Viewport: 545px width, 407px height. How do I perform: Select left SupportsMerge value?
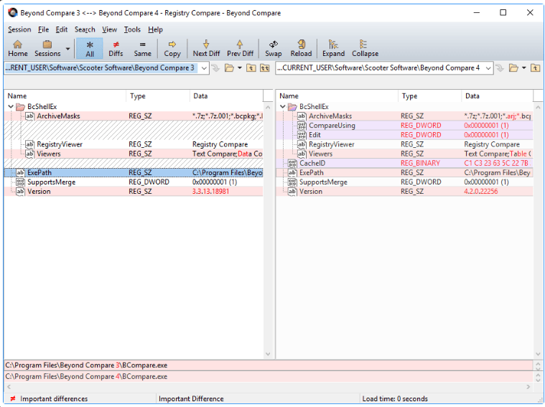(x=134, y=182)
